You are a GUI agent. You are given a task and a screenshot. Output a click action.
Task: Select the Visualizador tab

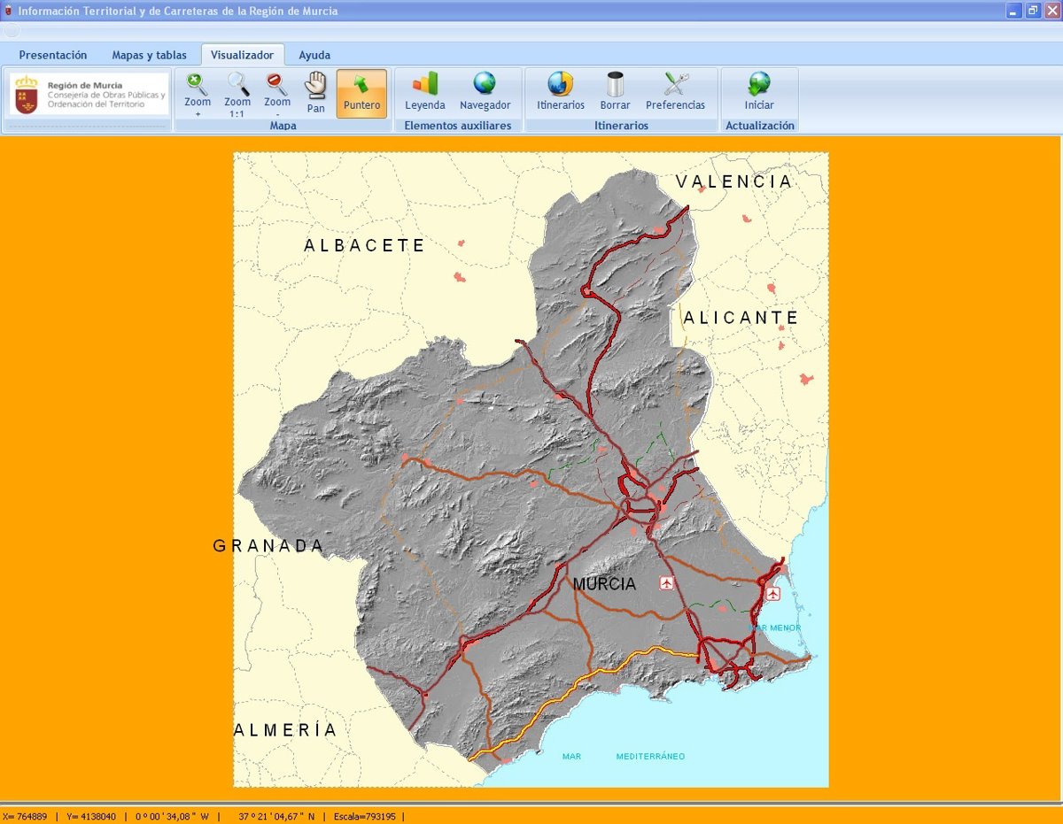click(x=242, y=55)
